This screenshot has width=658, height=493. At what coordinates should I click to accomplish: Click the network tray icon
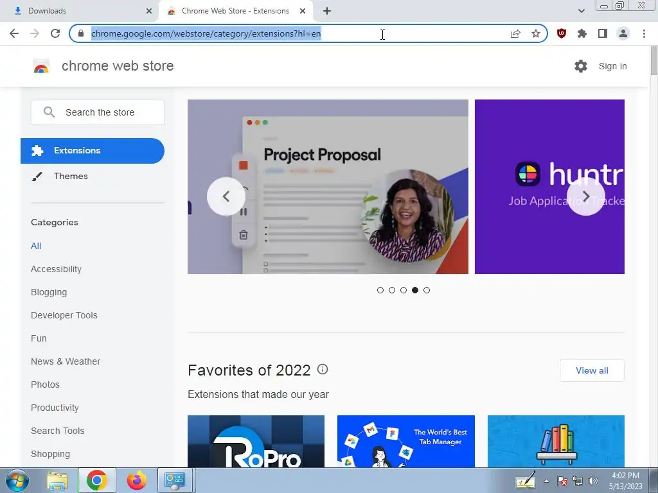[x=578, y=481]
